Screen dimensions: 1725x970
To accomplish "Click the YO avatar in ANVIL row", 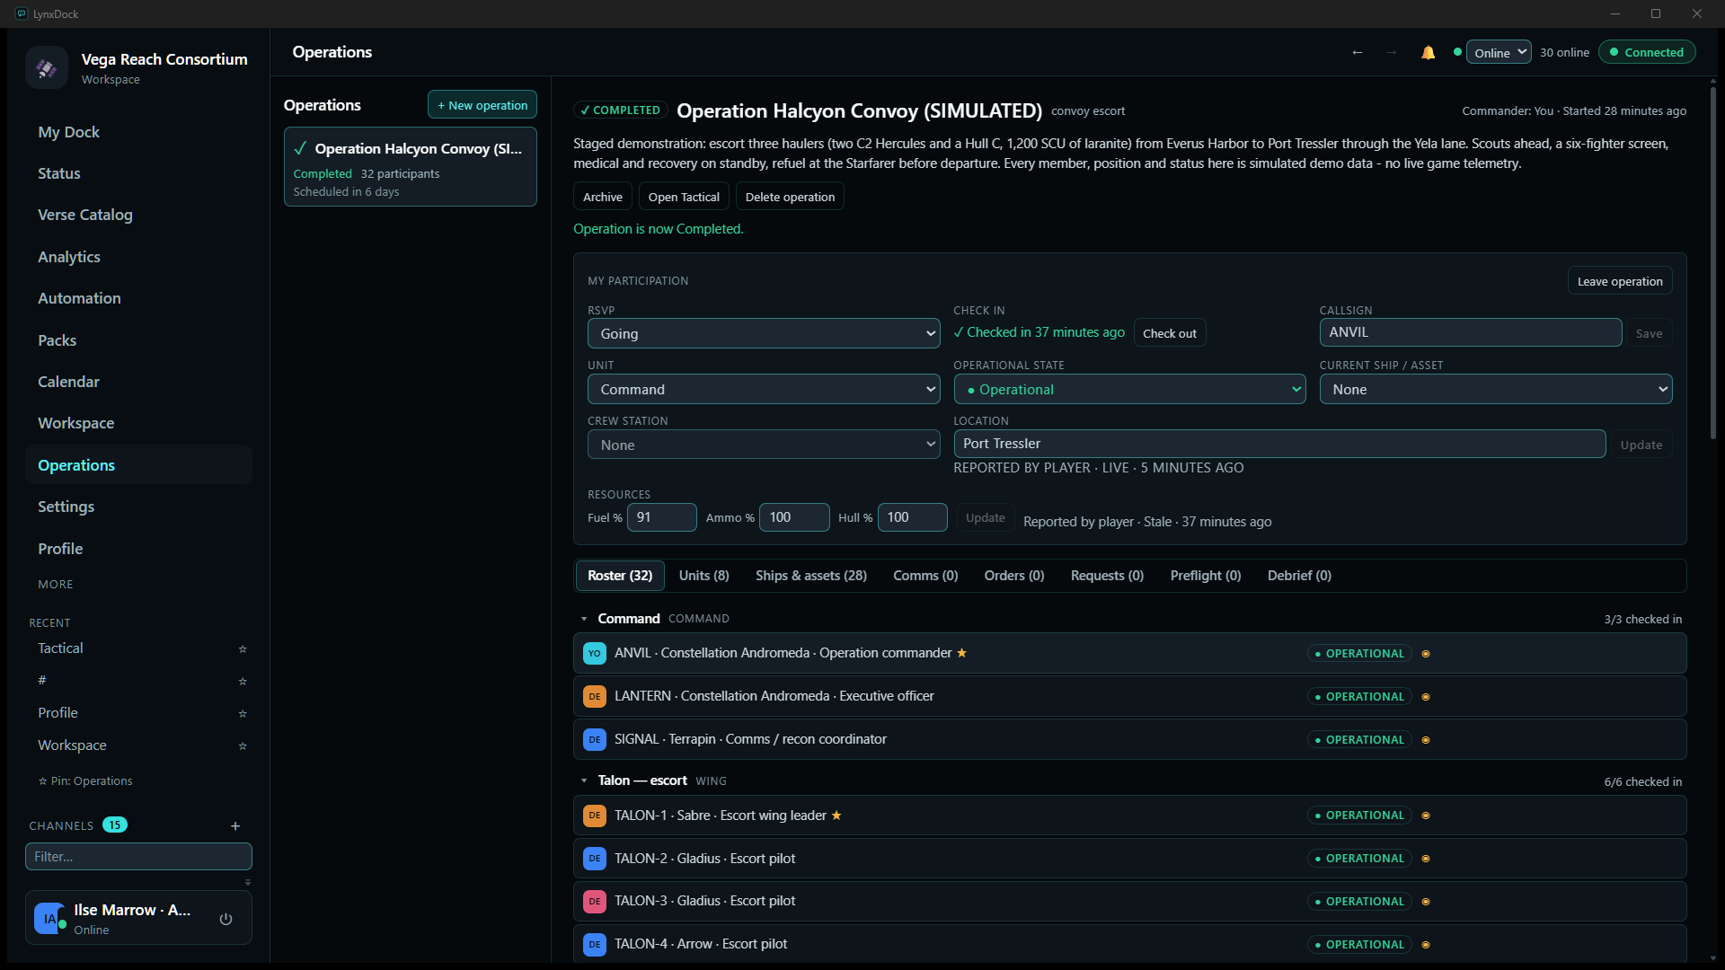I will pyautogui.click(x=595, y=654).
